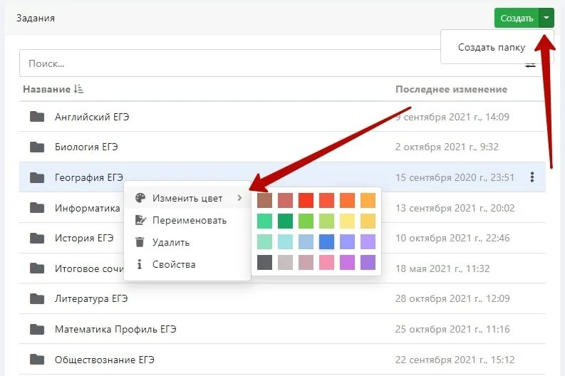
Task: Open the Литература ЕГЭ folder name
Action: (x=91, y=299)
